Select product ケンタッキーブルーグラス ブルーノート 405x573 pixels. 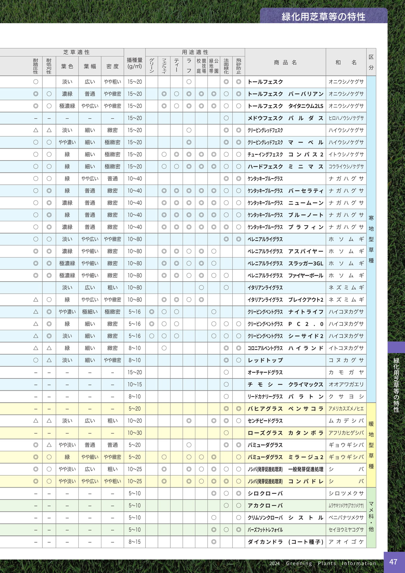(x=285, y=215)
